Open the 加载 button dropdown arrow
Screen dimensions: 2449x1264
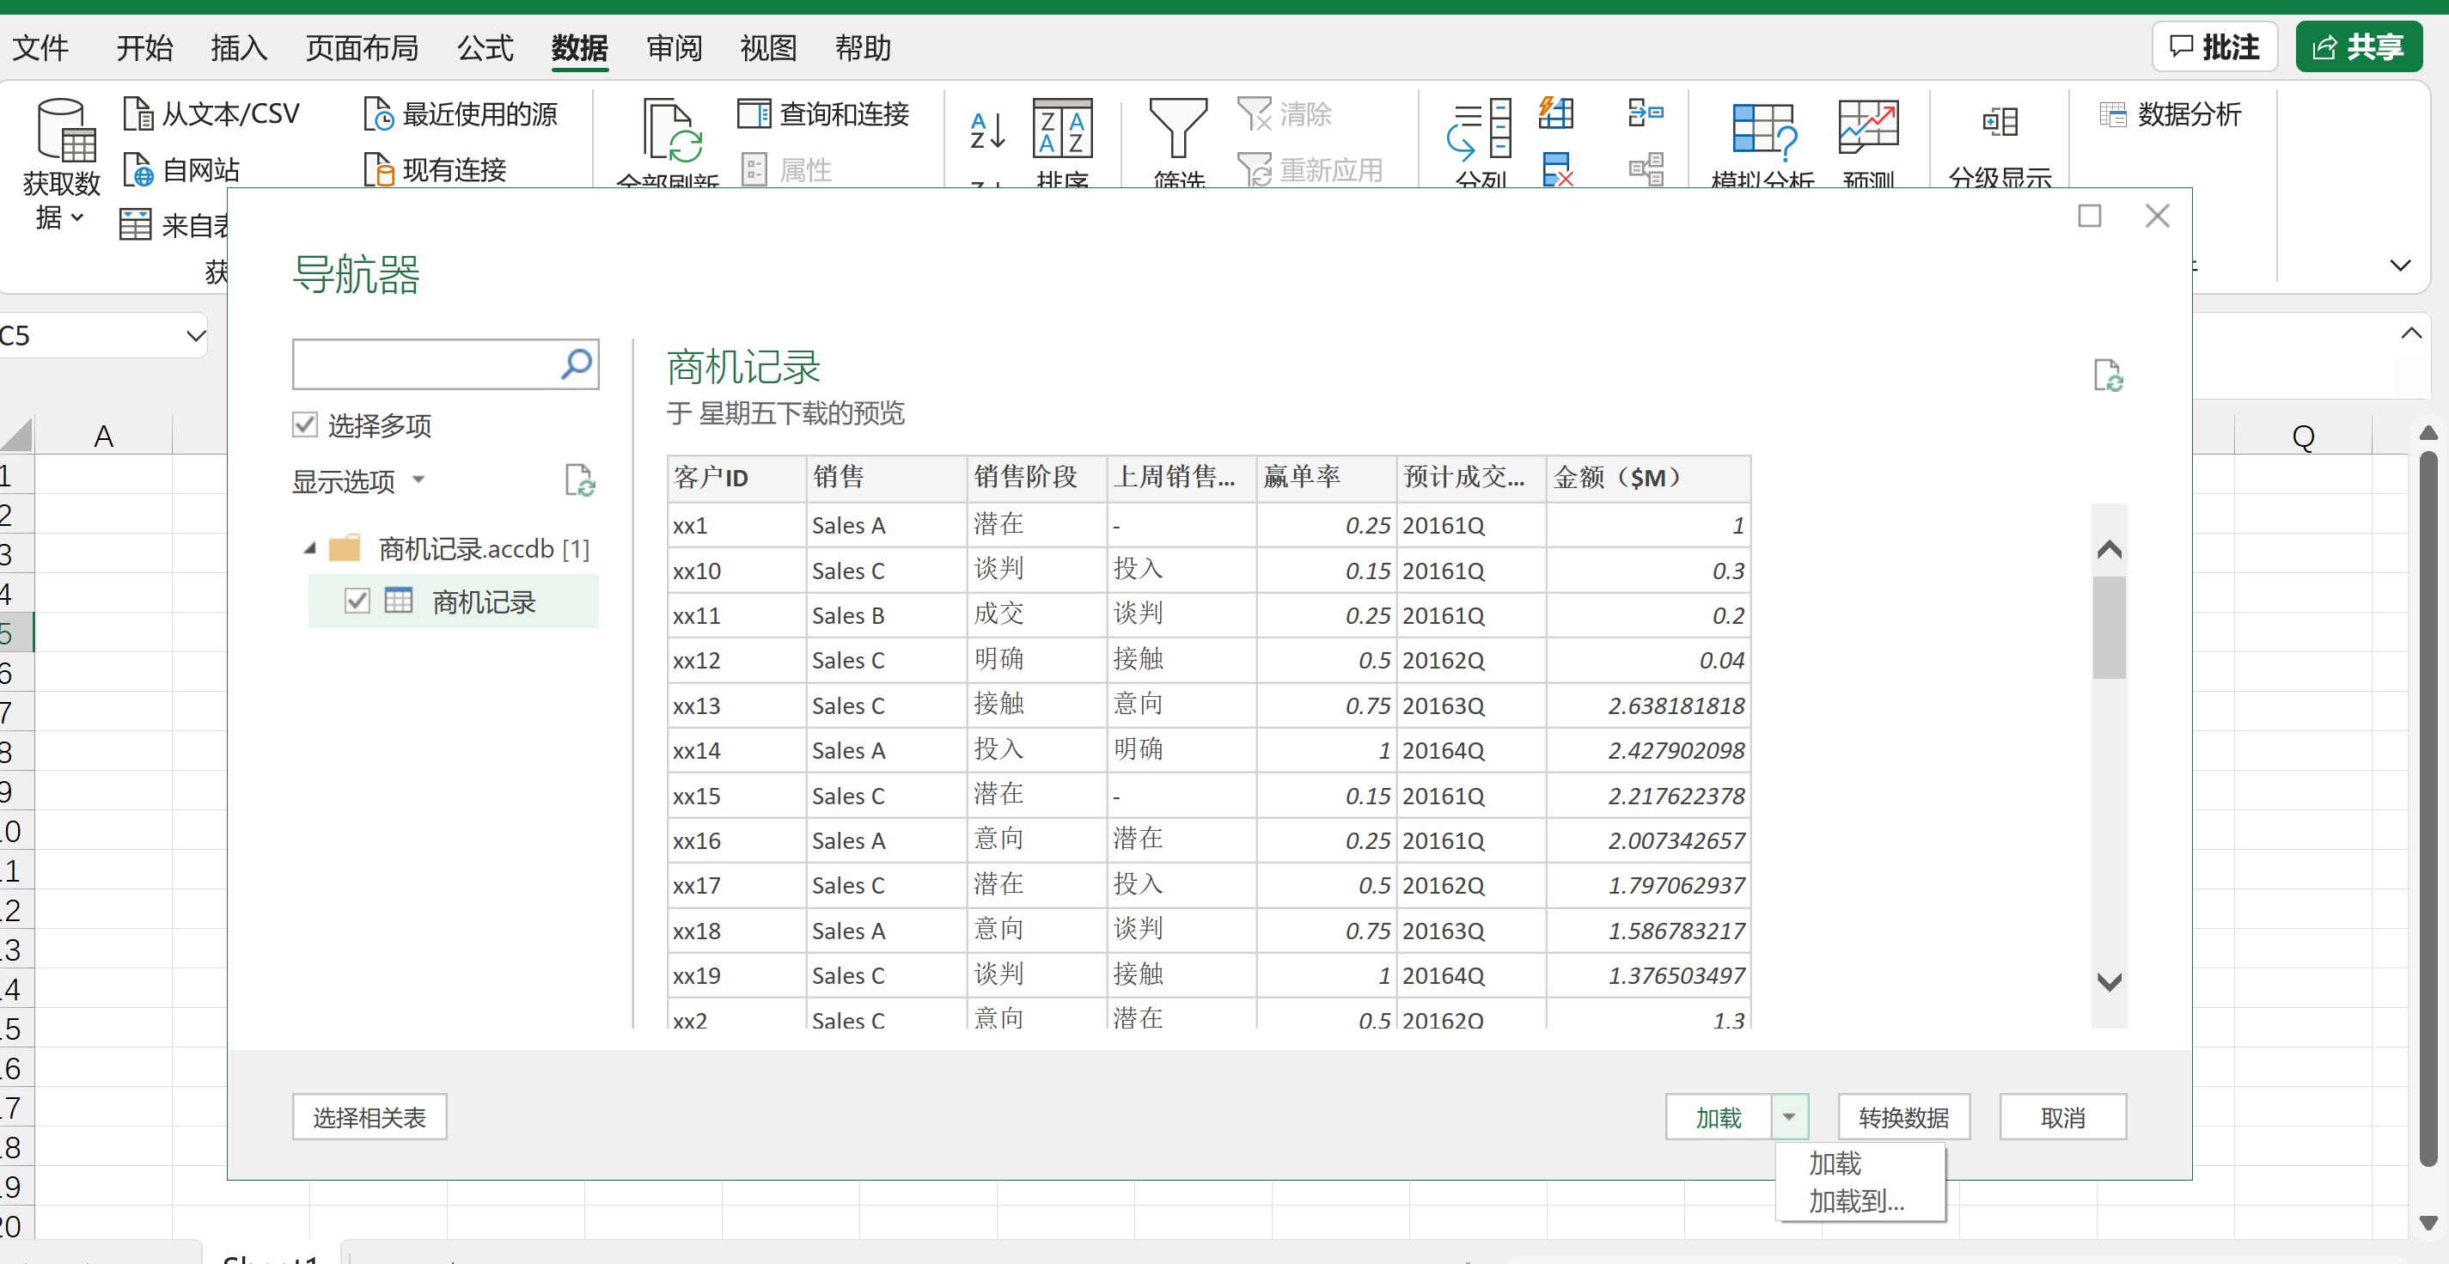pos(1788,1117)
